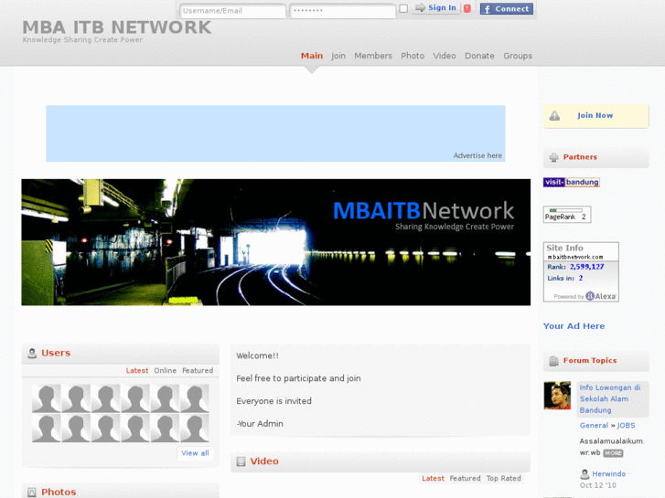Click the Video panel icon

coord(241,461)
